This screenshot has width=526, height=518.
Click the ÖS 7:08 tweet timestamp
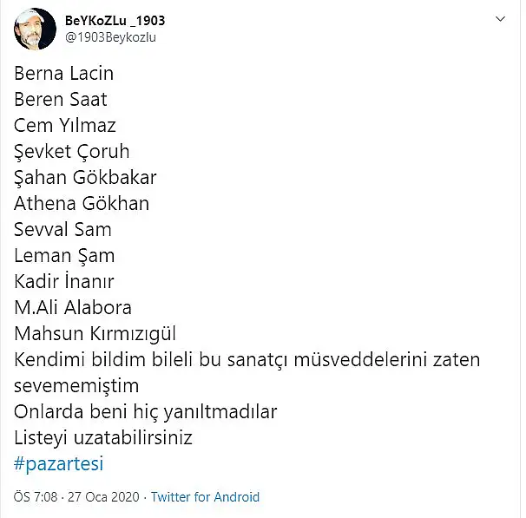[36, 497]
